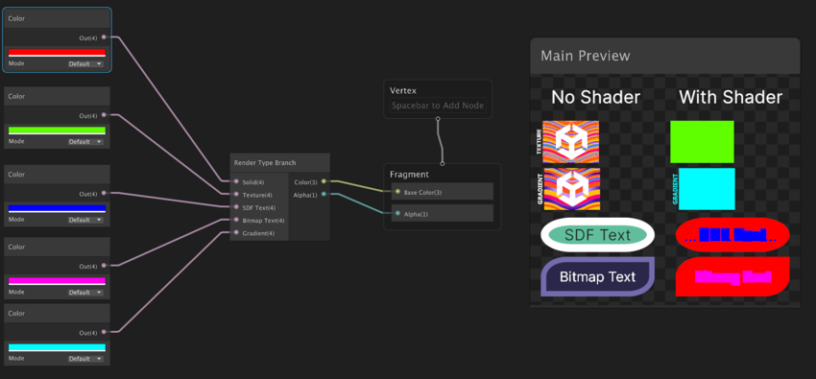Click the connector circle below the Vertex block

click(x=438, y=119)
